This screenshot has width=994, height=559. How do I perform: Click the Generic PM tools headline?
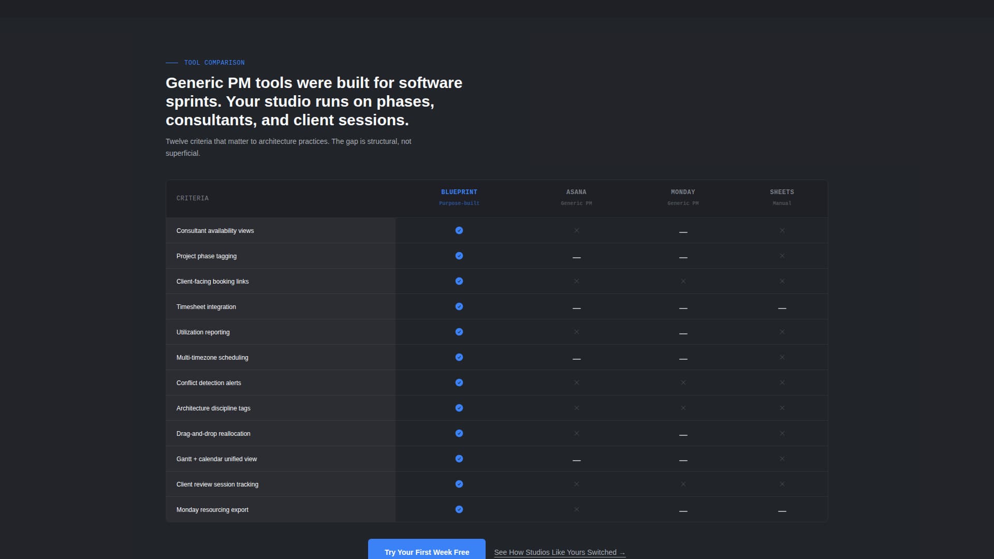[314, 101]
